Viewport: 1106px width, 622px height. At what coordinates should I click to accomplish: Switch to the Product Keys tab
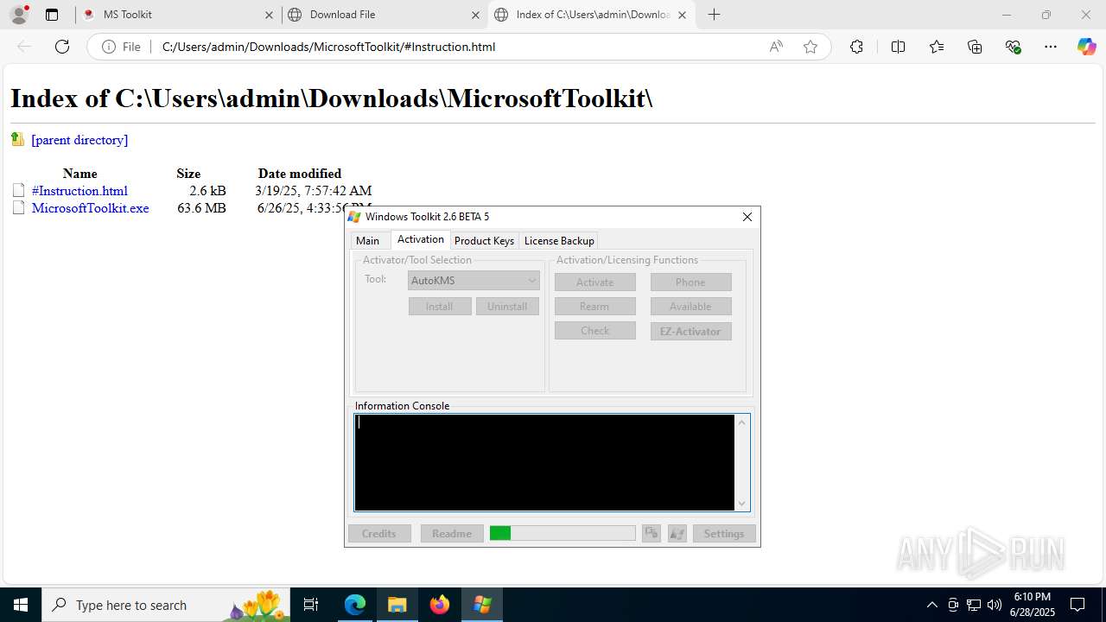click(x=484, y=241)
